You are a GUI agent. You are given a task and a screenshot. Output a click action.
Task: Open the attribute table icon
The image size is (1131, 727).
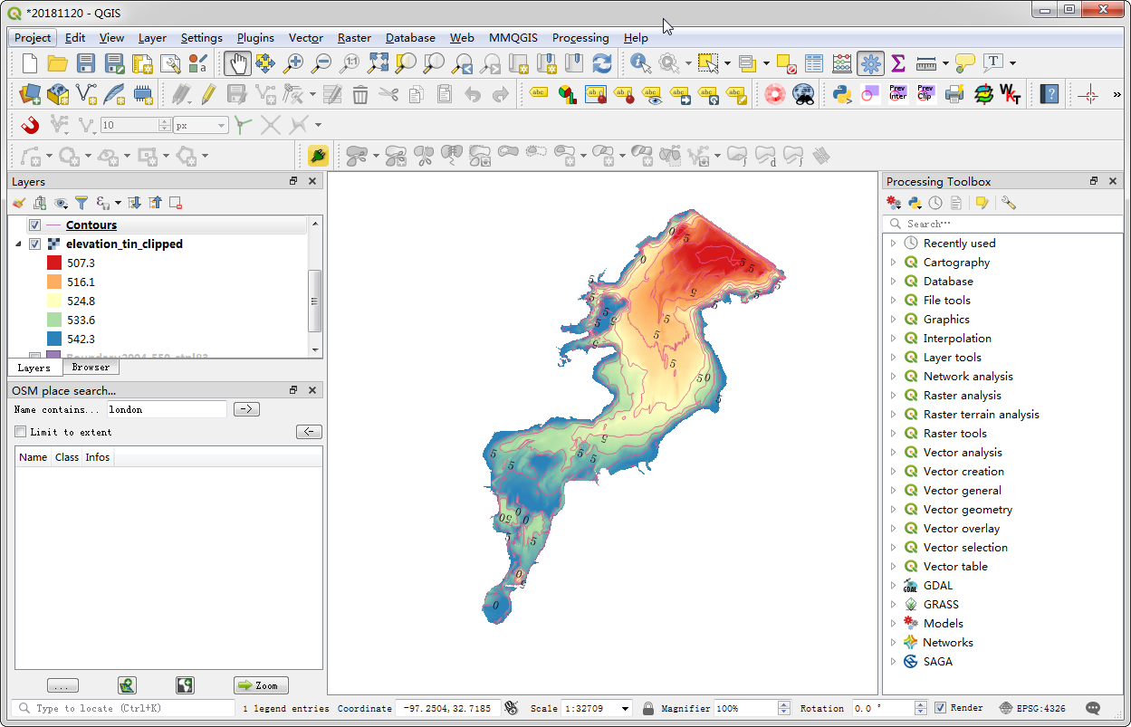coord(814,62)
